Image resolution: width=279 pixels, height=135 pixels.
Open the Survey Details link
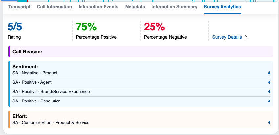[x=227, y=37]
